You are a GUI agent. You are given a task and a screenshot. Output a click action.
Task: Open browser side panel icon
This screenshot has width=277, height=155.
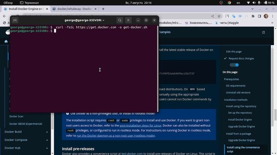tap(259, 16)
